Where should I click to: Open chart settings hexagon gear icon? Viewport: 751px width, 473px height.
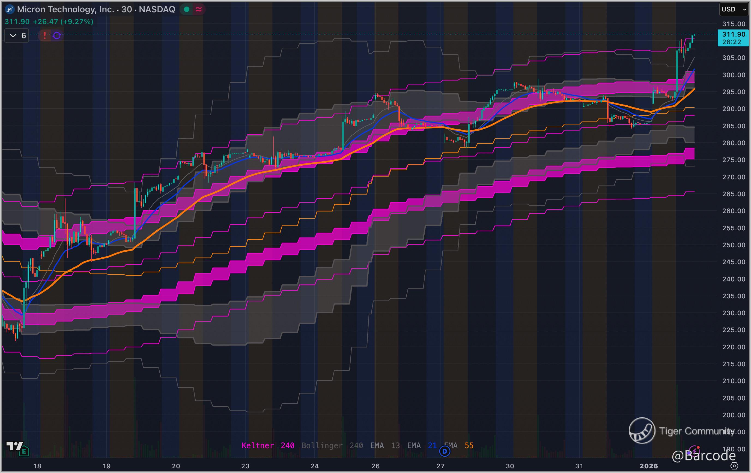[734, 466]
